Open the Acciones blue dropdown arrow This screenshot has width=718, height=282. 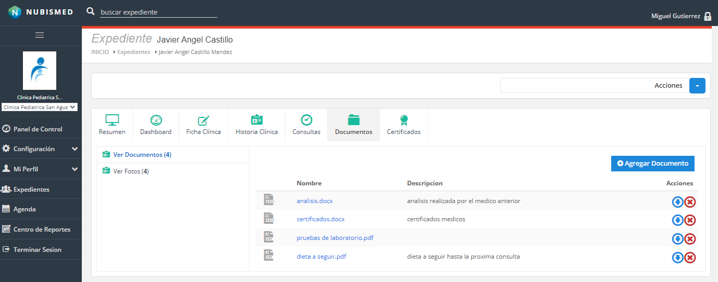tap(697, 86)
